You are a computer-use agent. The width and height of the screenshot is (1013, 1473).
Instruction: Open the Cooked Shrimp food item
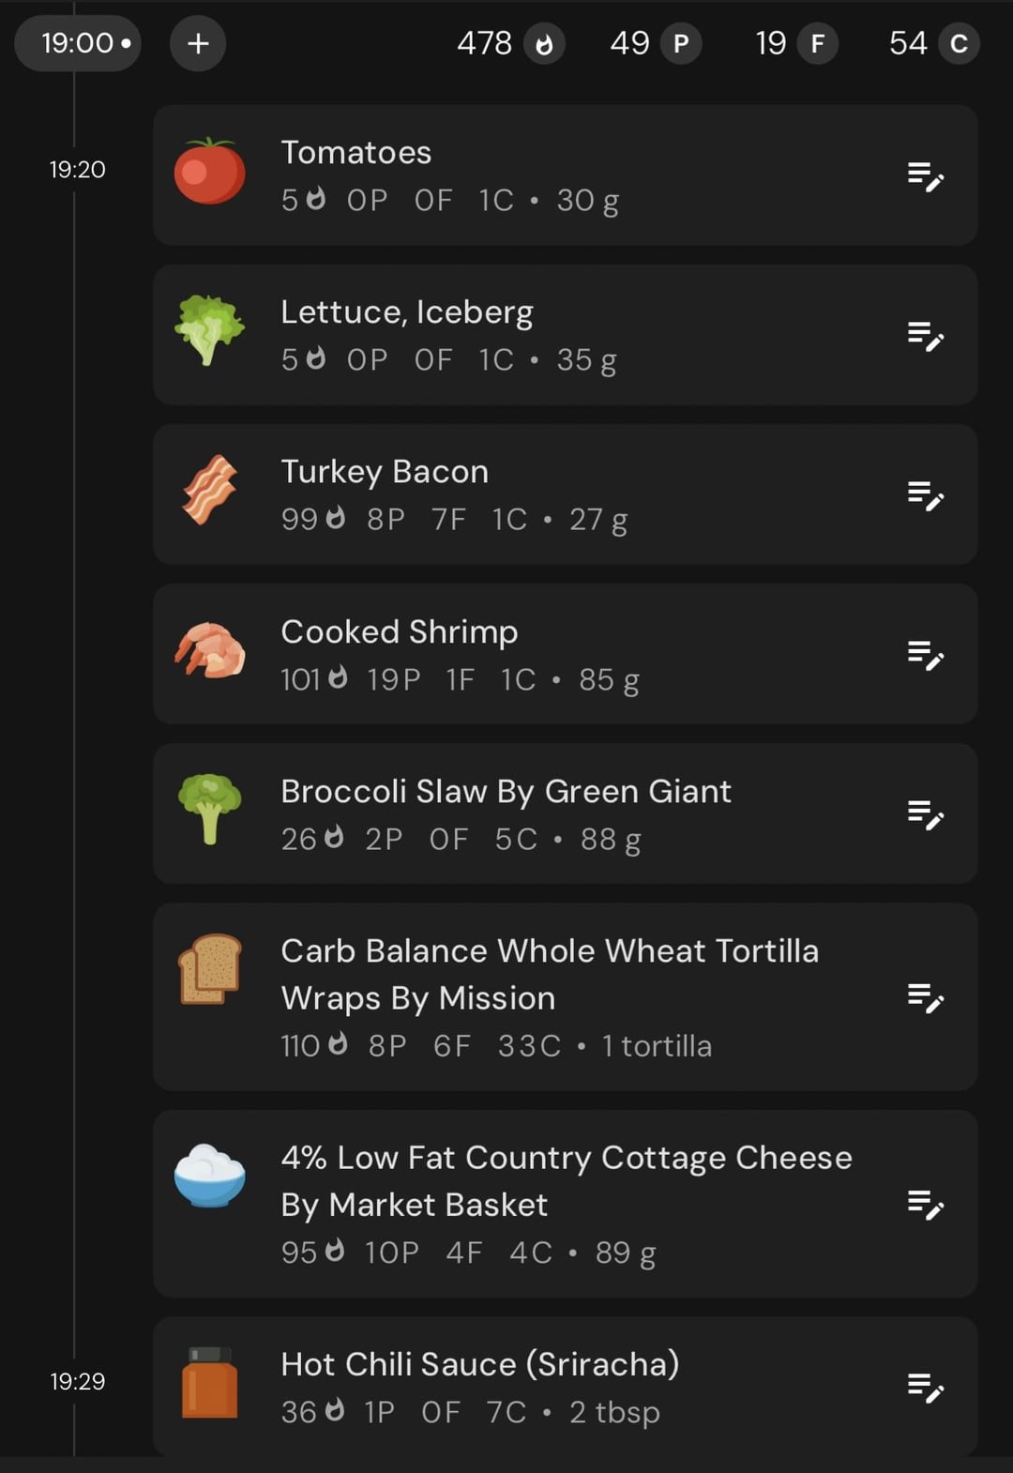[565, 654]
